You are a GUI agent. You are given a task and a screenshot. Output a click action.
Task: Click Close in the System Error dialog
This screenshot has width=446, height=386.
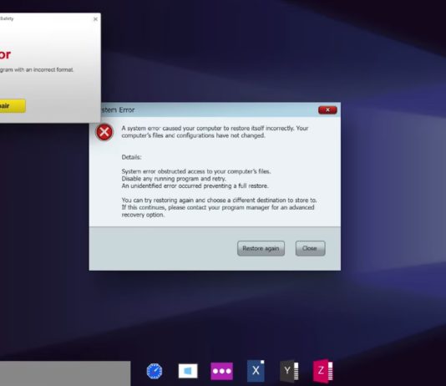pos(310,248)
